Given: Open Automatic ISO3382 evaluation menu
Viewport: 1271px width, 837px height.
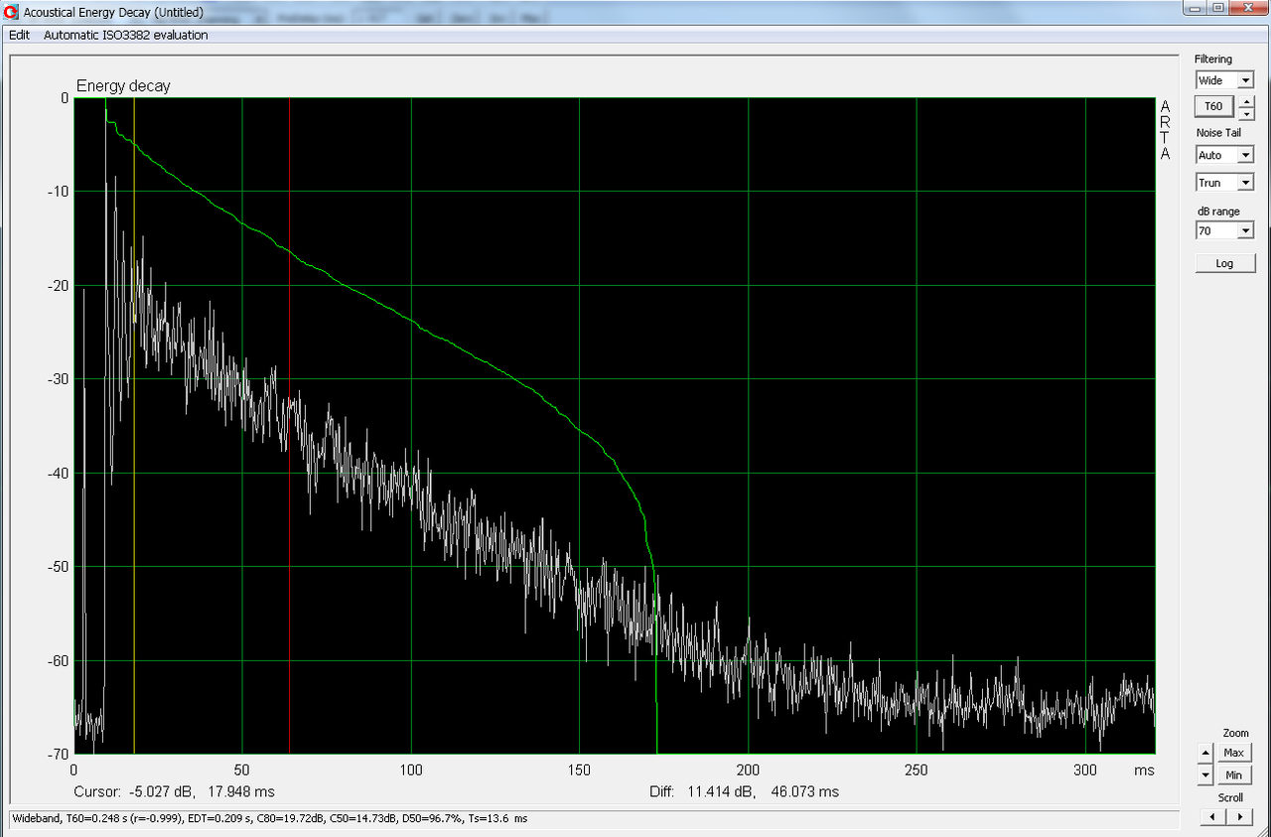Looking at the screenshot, I should click(x=125, y=35).
